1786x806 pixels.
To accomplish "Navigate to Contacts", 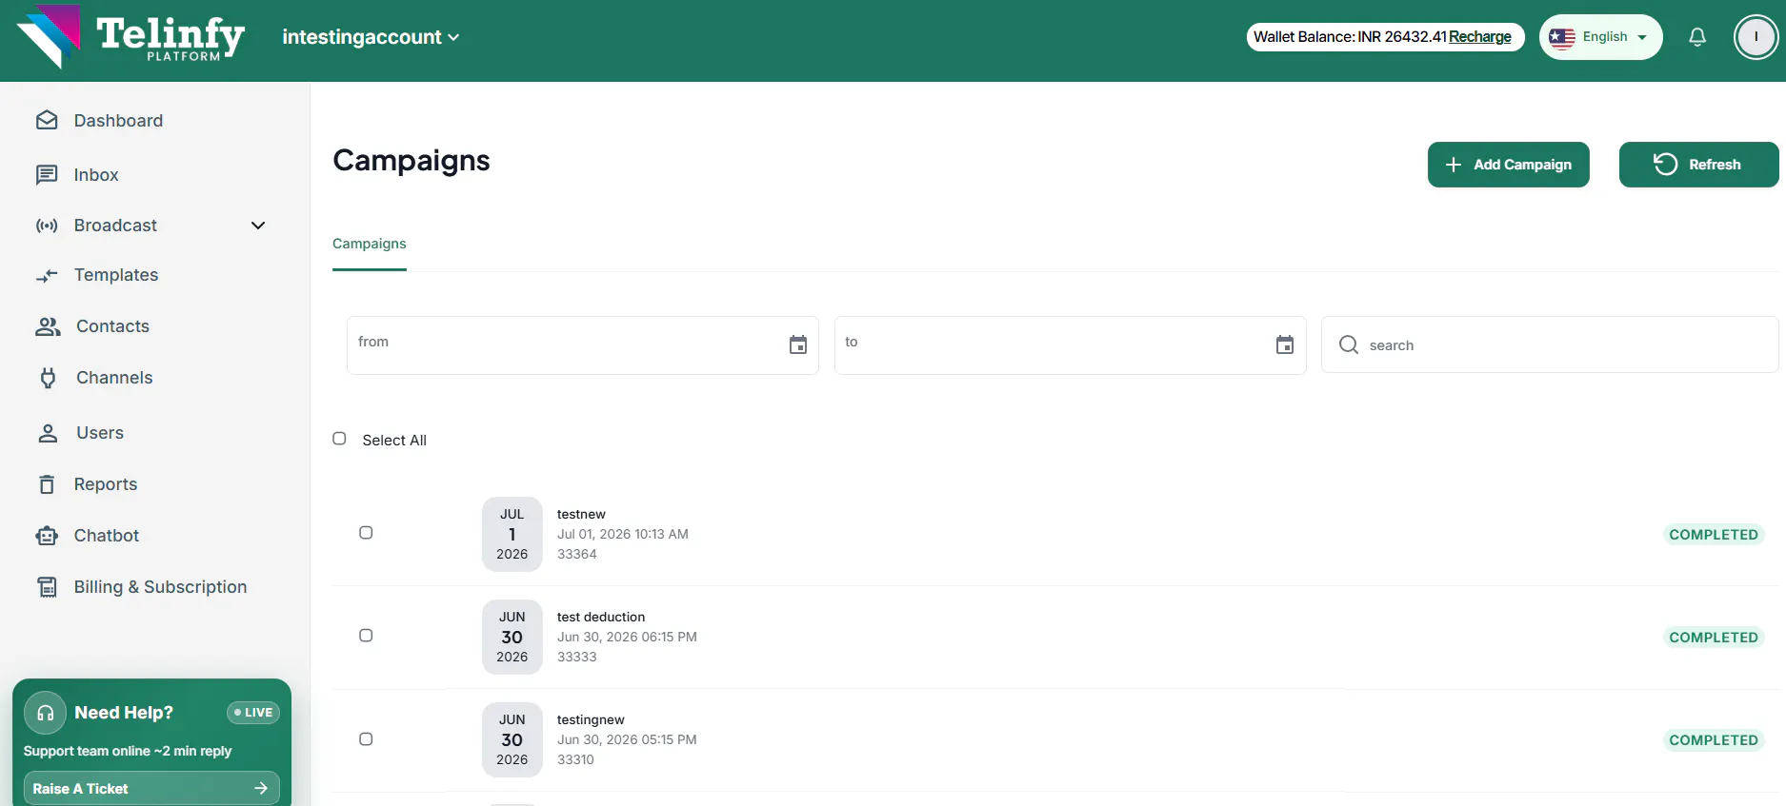I will (x=112, y=326).
